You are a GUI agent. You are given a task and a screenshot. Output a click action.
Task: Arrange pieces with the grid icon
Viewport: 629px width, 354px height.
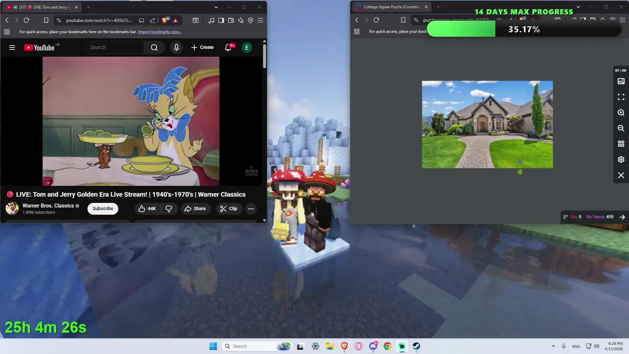click(x=621, y=144)
